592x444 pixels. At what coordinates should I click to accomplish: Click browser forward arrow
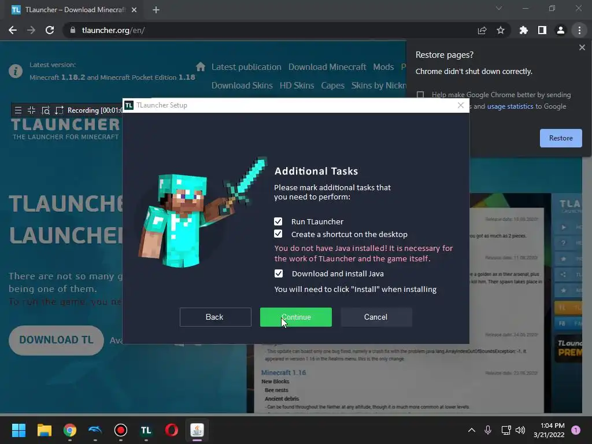click(31, 30)
